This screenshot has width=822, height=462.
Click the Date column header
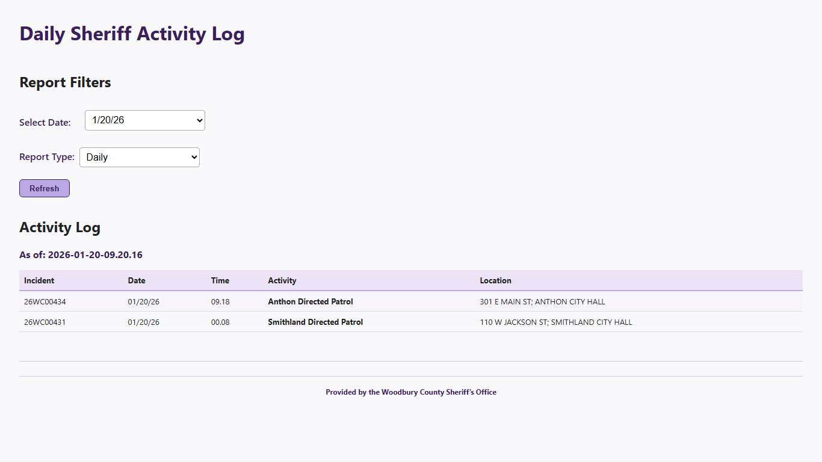coord(136,280)
